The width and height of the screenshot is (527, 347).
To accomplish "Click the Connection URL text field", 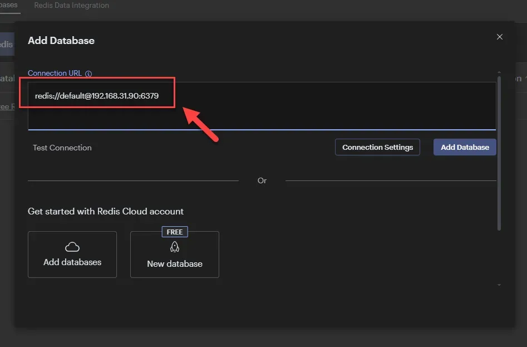I will click(262, 106).
